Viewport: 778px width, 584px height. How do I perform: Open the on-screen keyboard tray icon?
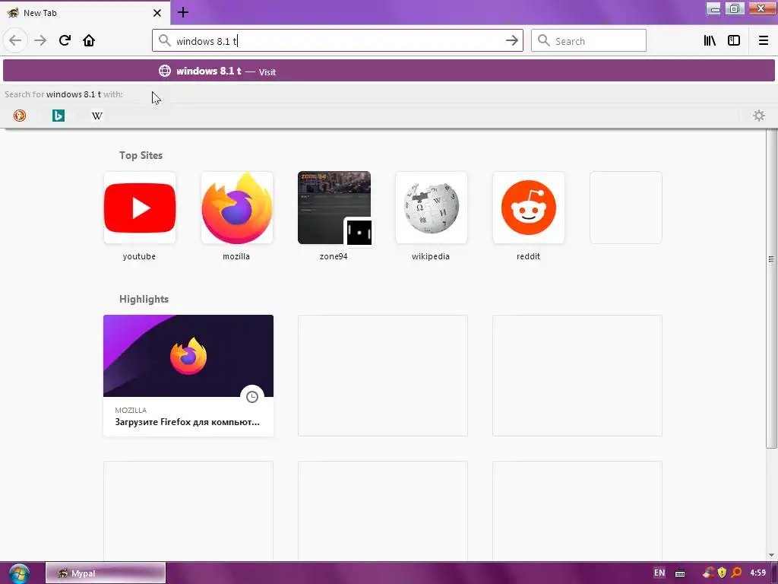point(680,573)
